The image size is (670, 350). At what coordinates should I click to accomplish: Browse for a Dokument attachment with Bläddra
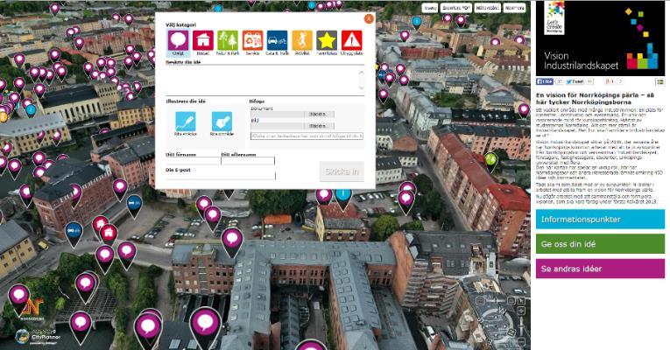(317, 115)
